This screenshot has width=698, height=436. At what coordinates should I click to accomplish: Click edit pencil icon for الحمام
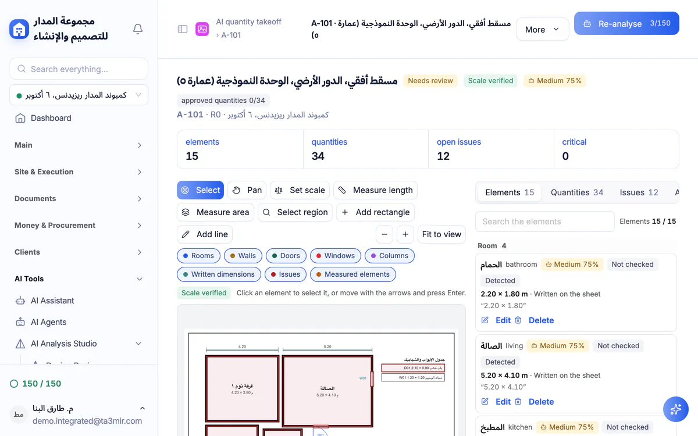485,320
